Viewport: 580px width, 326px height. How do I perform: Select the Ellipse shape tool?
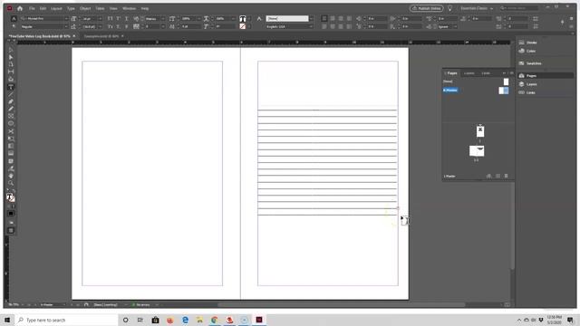11,123
